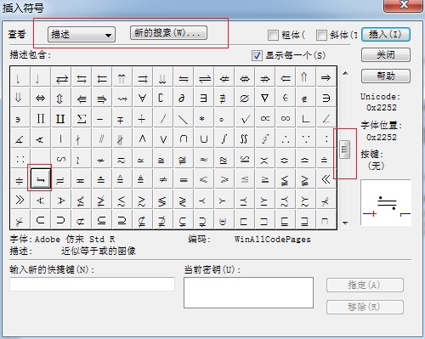
Task: Select the highlighted approximately-equal-or-image ≒ cell
Action: pyautogui.click(x=41, y=178)
